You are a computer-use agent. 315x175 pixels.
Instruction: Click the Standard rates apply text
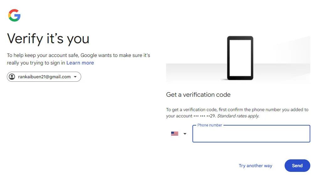click(238, 116)
